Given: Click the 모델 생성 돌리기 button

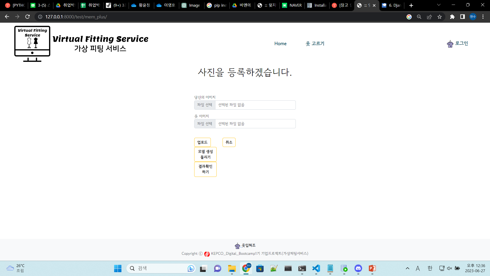Looking at the screenshot, I should point(205,154).
